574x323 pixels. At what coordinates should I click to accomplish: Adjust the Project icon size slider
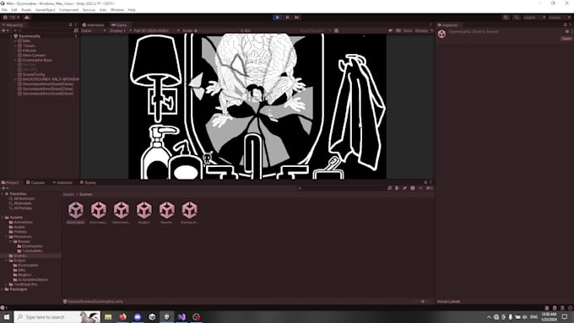click(422, 301)
